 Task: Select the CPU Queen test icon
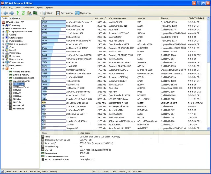pos(11,84)
